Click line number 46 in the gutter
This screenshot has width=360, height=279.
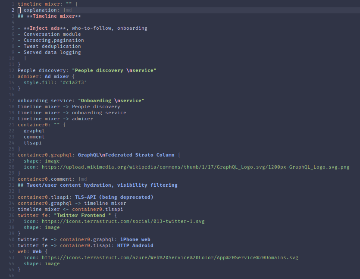click(x=12, y=276)
